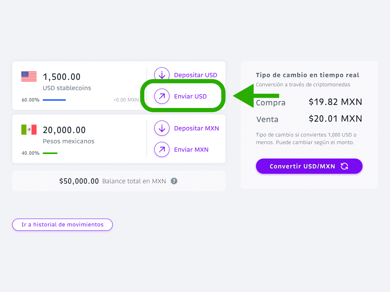The height and width of the screenshot is (292, 390).
Task: Open the Depositar MXN link
Action: pos(197,129)
